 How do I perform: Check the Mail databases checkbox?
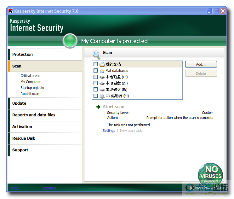pyautogui.click(x=95, y=71)
